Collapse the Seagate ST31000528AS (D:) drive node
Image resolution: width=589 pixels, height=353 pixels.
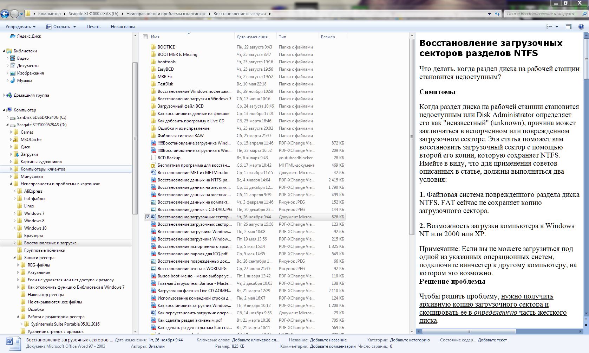pyautogui.click(x=8, y=125)
